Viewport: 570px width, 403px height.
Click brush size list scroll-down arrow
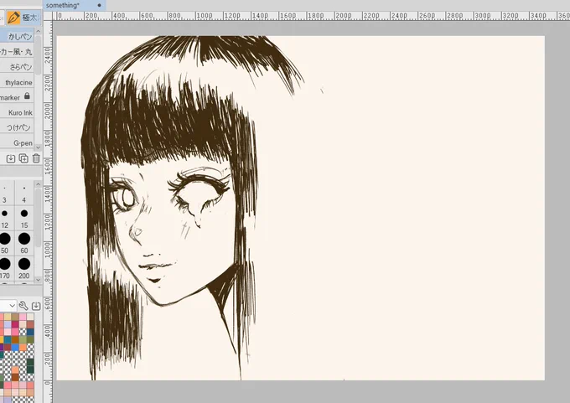pos(39,280)
